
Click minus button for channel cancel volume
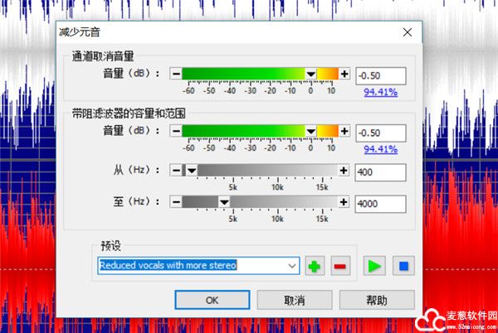pos(176,74)
